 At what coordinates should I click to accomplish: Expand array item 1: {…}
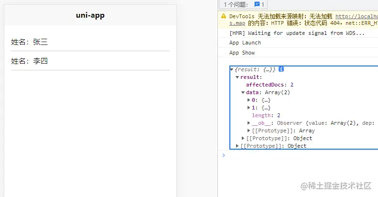click(x=248, y=108)
